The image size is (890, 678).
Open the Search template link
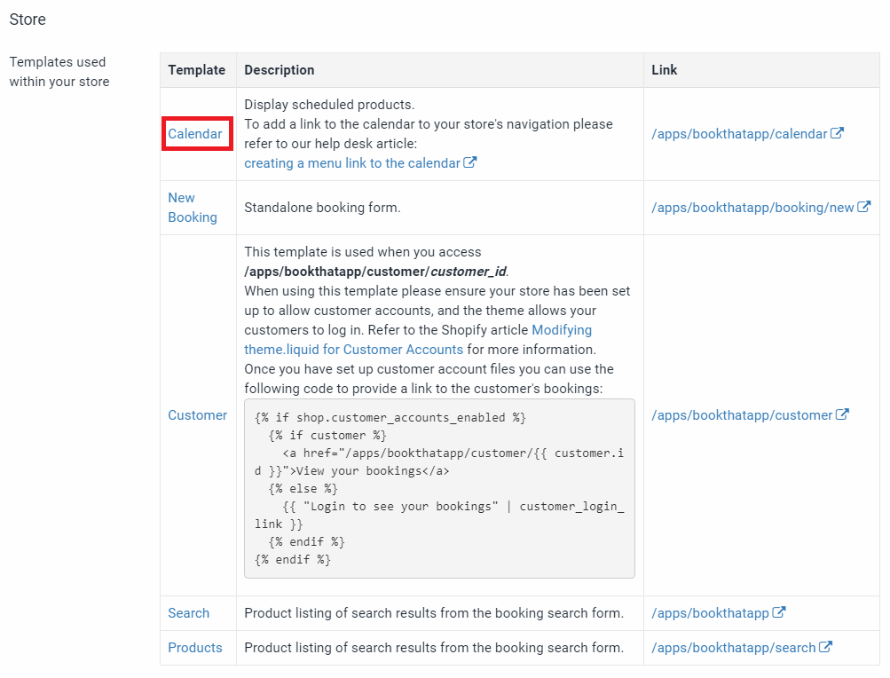(x=188, y=613)
